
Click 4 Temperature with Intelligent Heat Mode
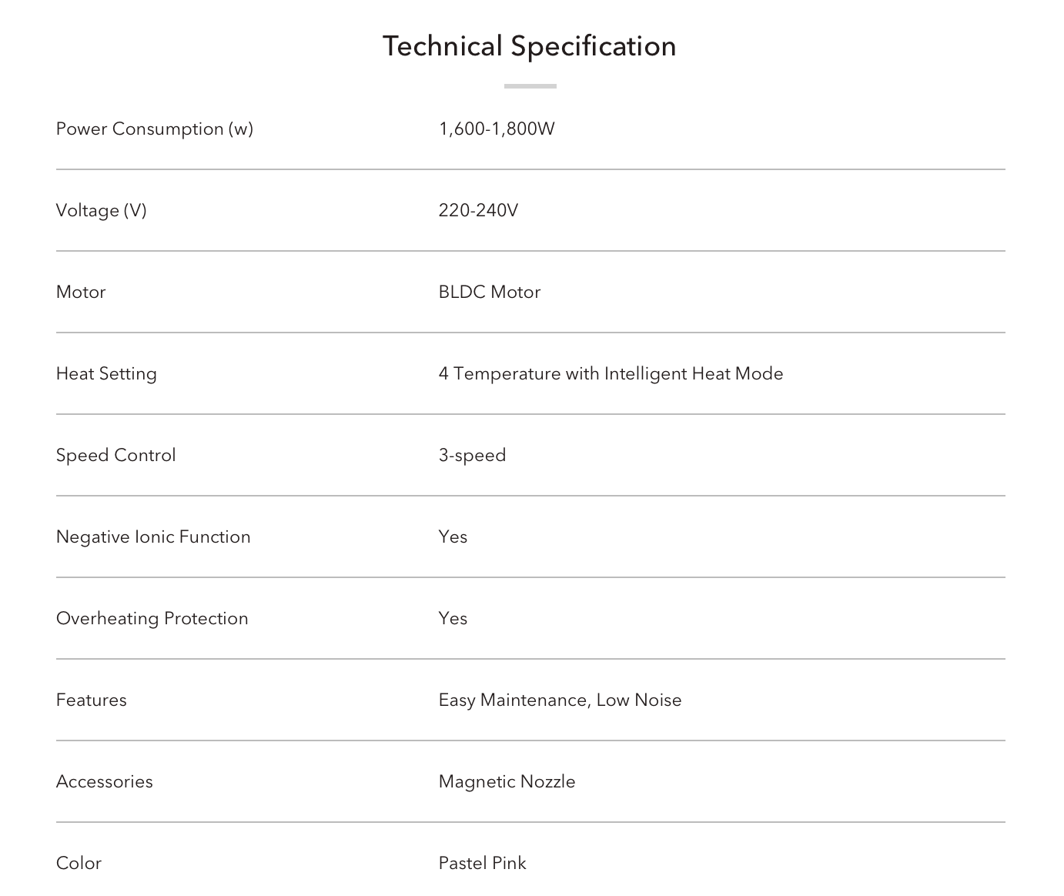611,373
